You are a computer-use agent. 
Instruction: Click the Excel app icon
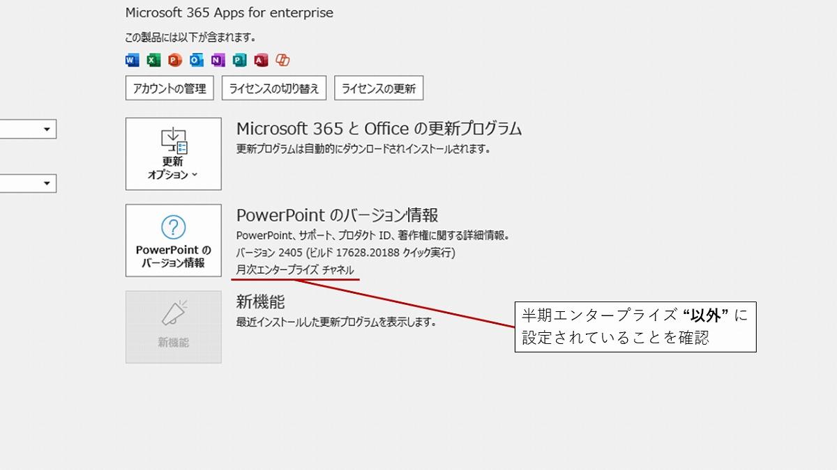pyautogui.click(x=153, y=61)
